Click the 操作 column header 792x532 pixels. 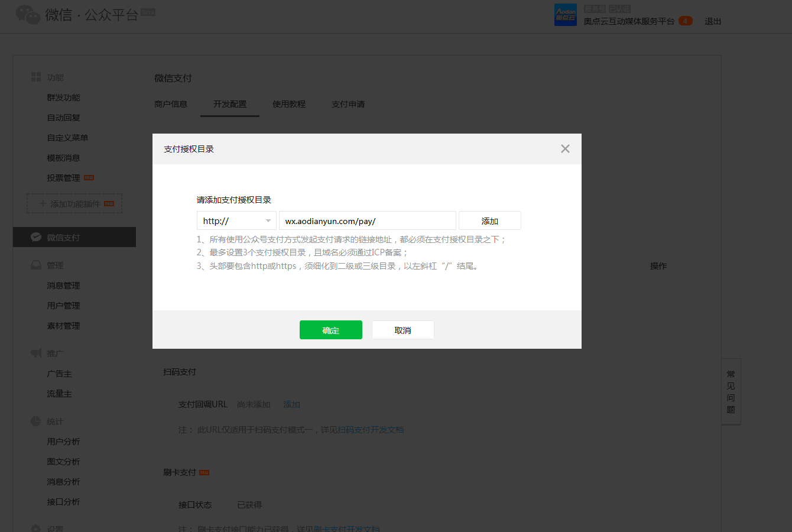click(x=658, y=266)
